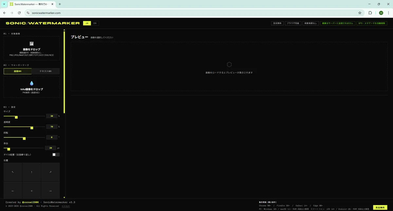Screen dimensions: 393x211
Task: Click the browser back arrow
Action: click(x=5, y=13)
